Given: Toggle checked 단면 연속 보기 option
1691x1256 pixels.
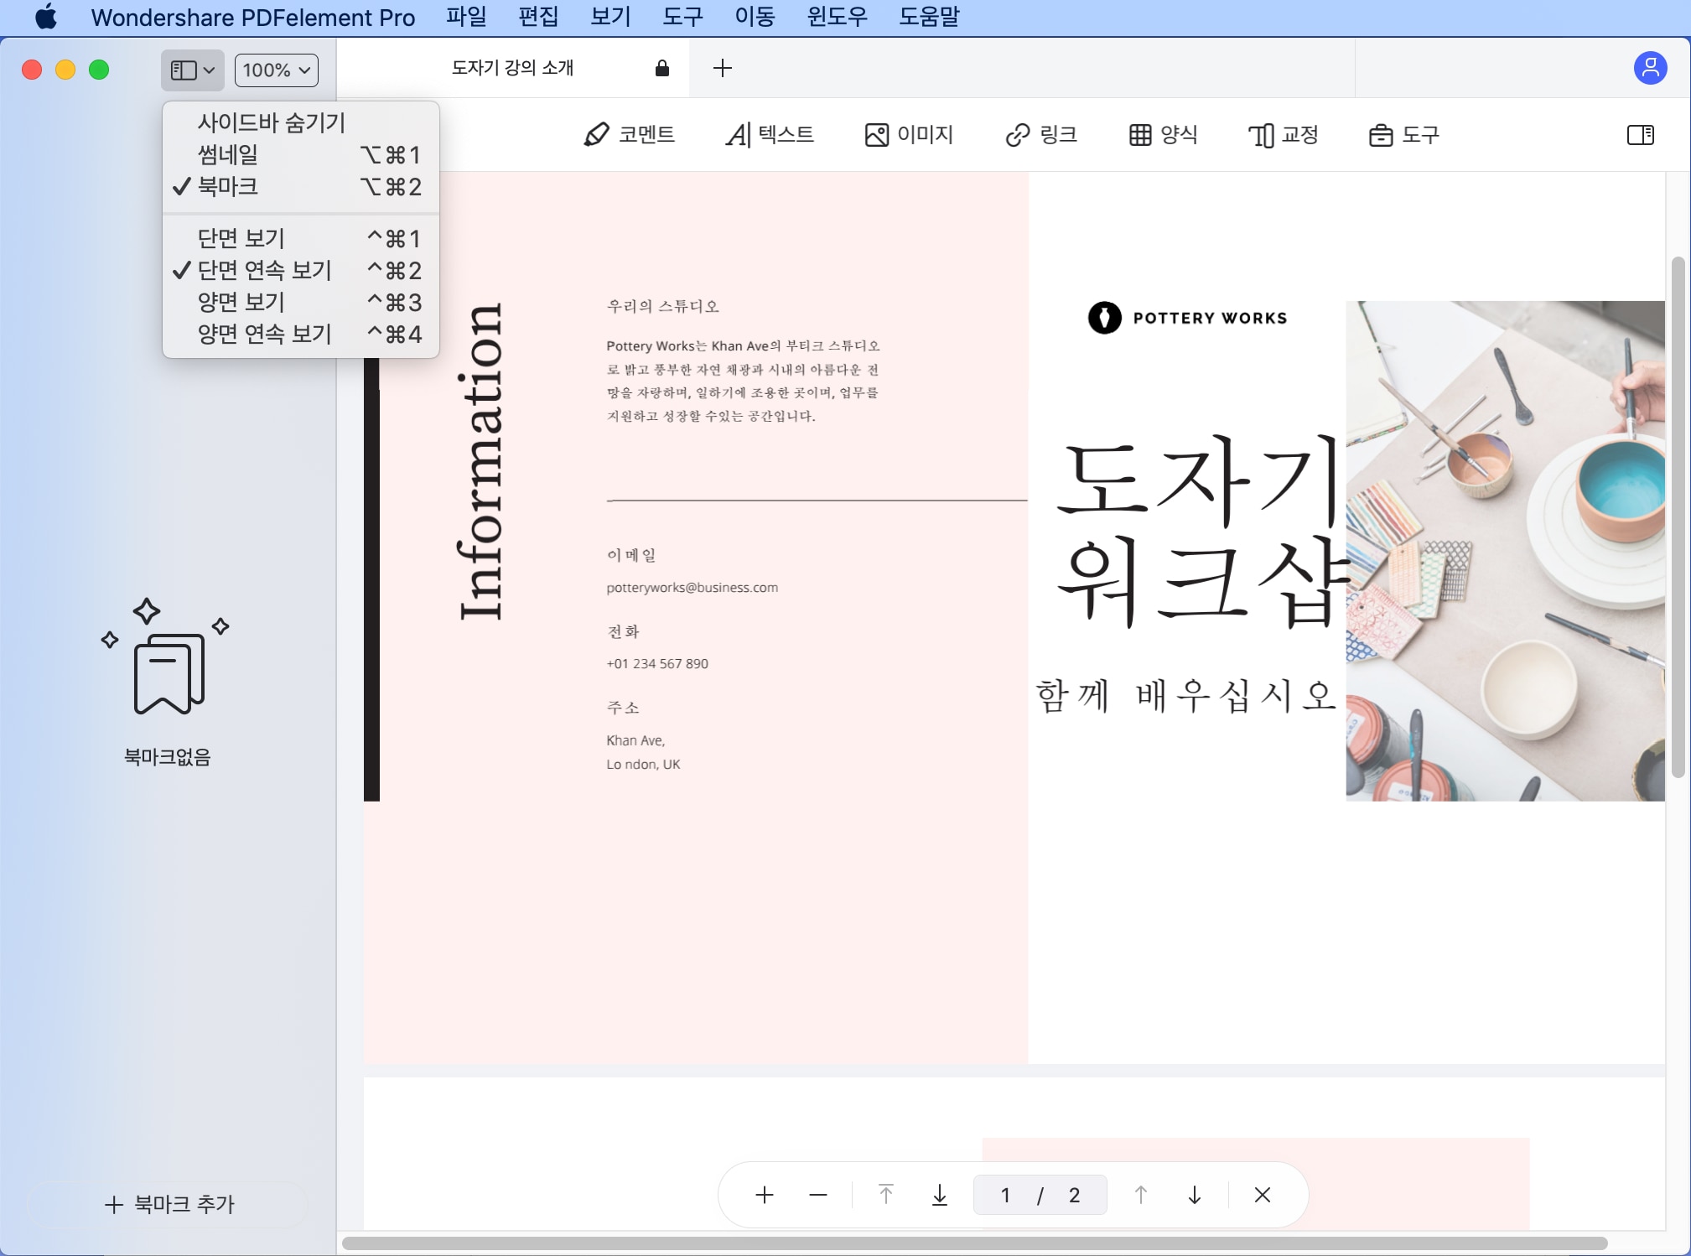Looking at the screenshot, I should click(x=300, y=270).
